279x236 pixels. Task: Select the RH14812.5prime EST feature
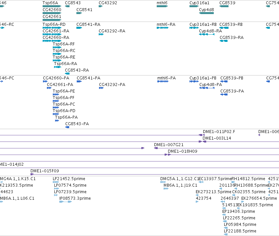233,182
